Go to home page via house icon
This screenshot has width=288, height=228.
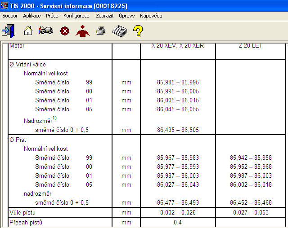click(x=28, y=31)
